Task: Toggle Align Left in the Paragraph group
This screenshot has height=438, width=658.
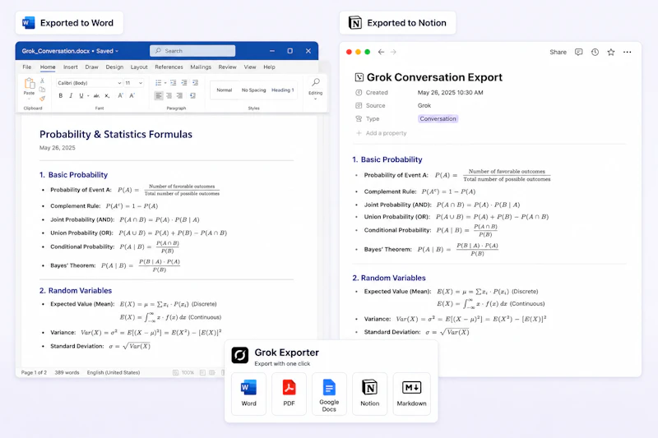Action: click(159, 95)
